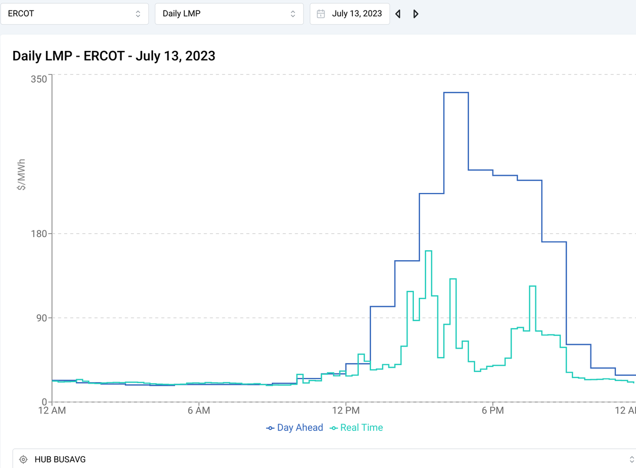
Task: Open the Daily LMP chart type dropdown
Action: click(x=229, y=13)
